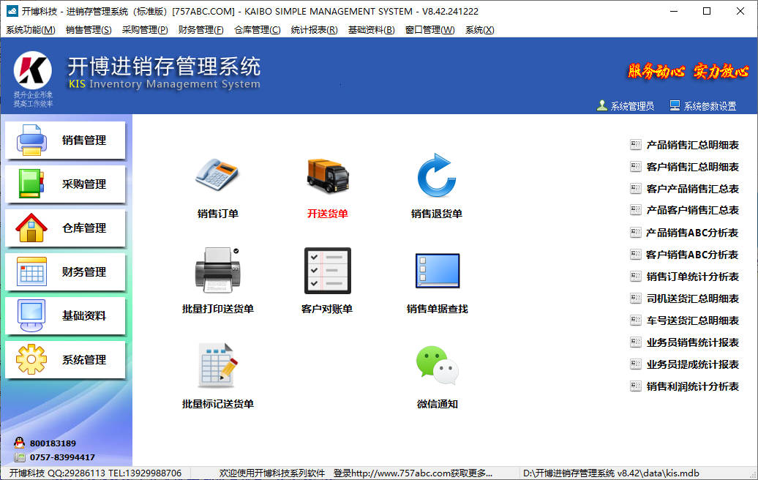Open the 销售退货单 blue arrow icon
Viewport: 758px width, 480px height.
tap(437, 175)
